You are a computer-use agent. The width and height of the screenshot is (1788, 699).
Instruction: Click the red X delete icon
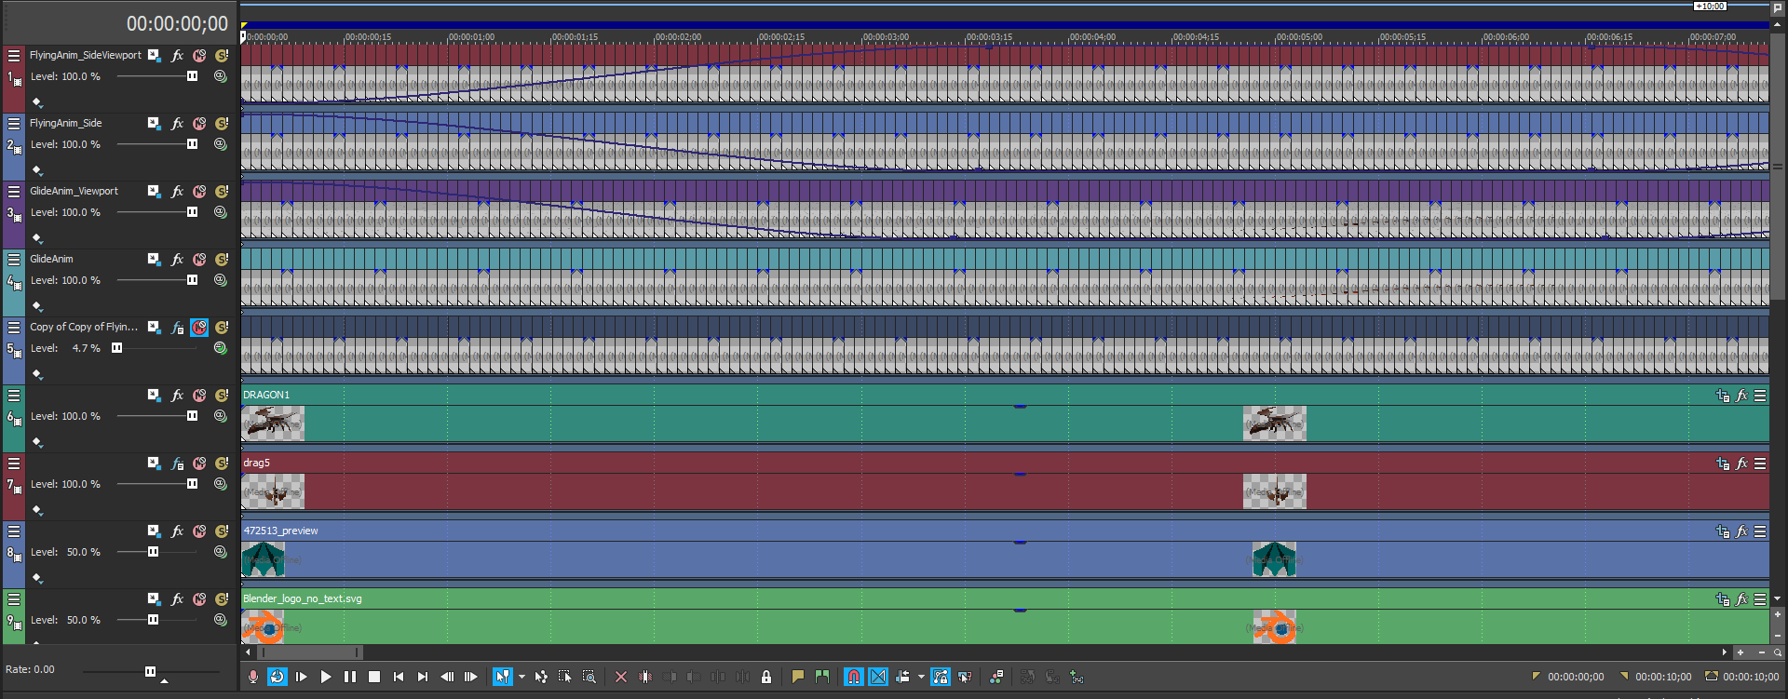coord(621,677)
